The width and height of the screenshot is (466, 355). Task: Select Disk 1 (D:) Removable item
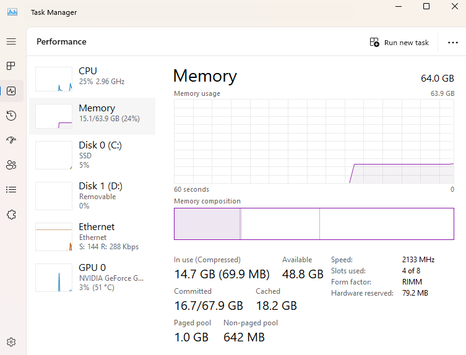(92, 196)
